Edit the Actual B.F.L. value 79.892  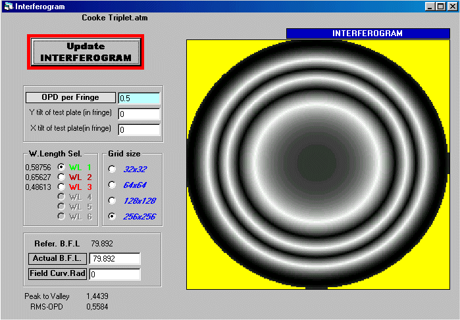pos(115,258)
